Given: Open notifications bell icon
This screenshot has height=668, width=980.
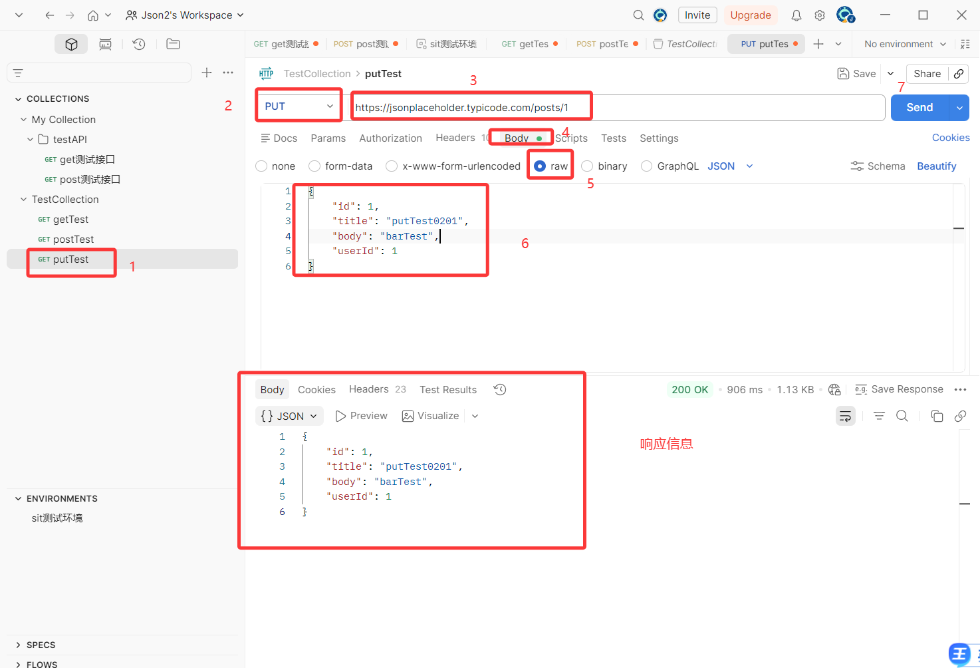Looking at the screenshot, I should [x=796, y=15].
